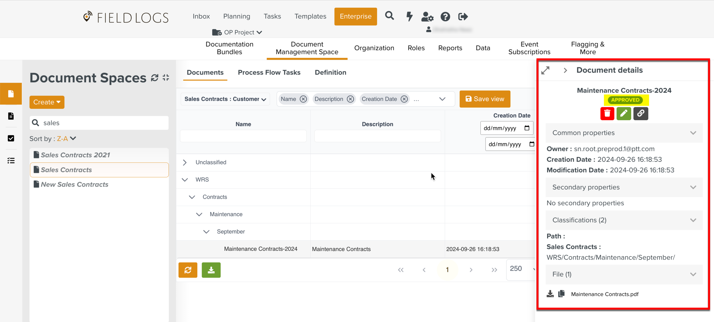Expand the Unclassified tree row
Image resolution: width=714 pixels, height=322 pixels.
tap(185, 162)
